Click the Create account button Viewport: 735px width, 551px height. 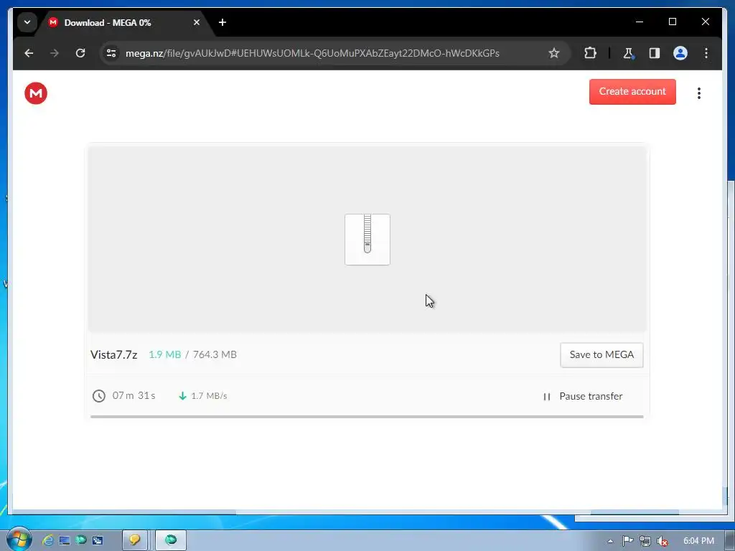[x=632, y=92]
